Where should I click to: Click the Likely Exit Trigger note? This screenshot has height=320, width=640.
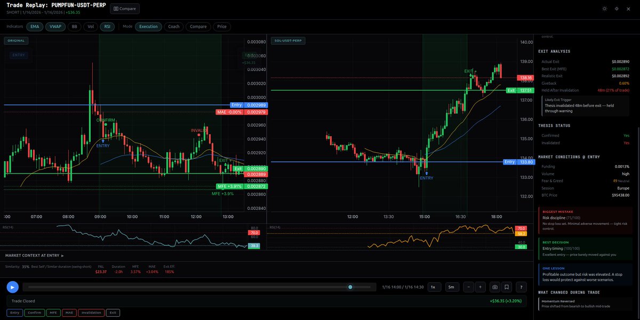pyautogui.click(x=585, y=105)
